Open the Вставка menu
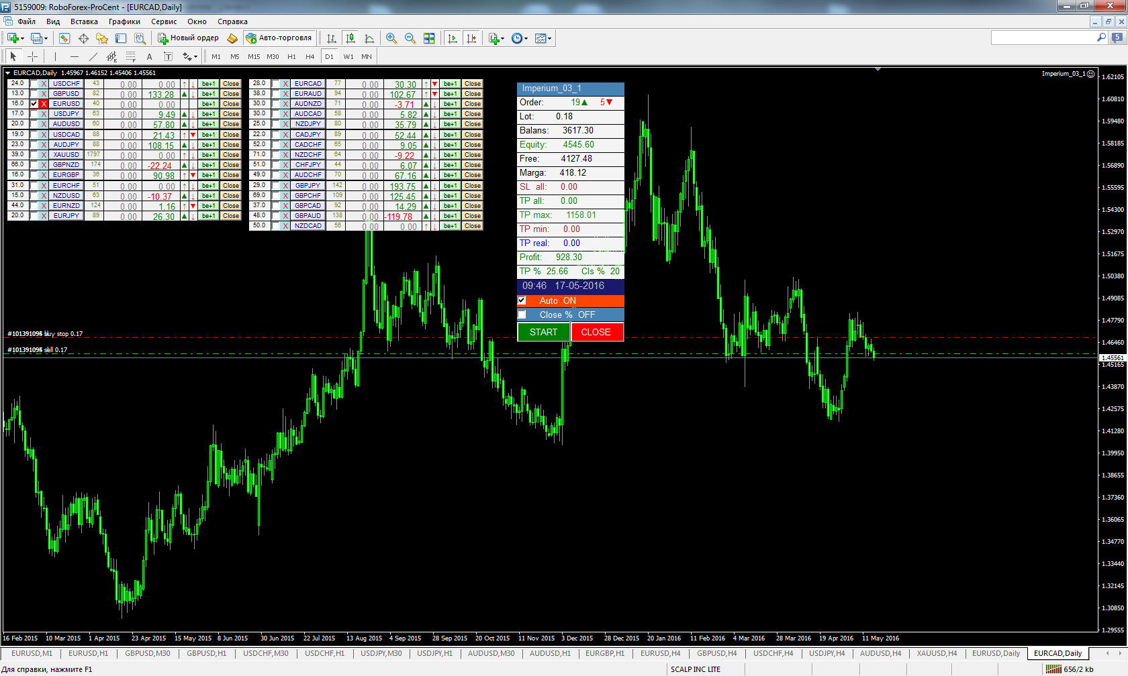 click(84, 21)
